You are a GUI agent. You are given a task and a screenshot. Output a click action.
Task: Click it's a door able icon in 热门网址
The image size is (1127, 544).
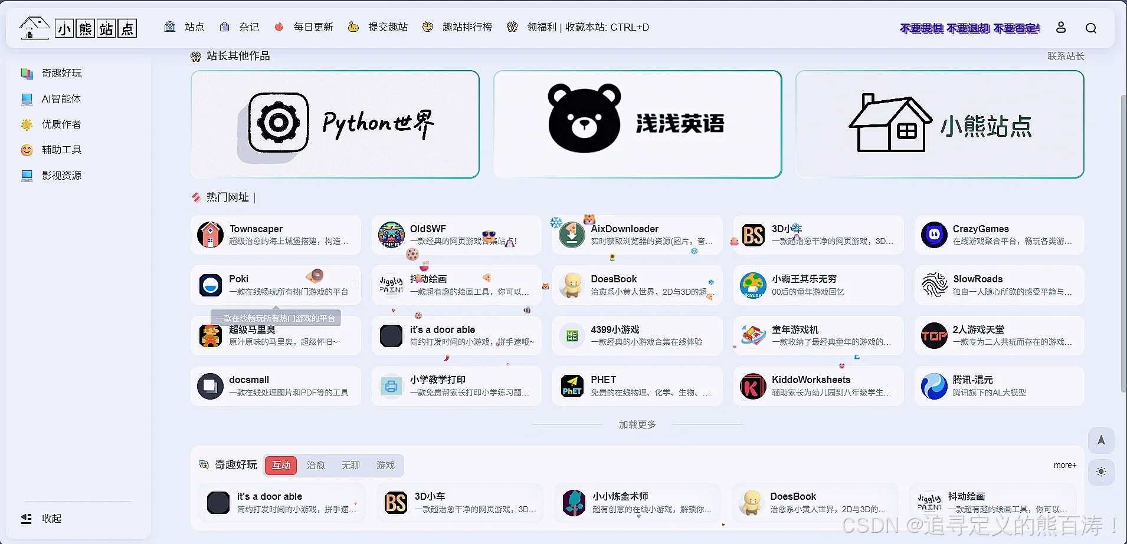391,335
